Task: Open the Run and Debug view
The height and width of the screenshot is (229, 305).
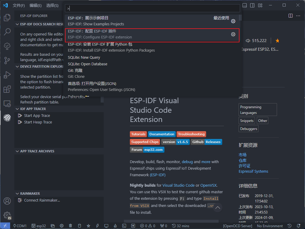Action: 7,75
